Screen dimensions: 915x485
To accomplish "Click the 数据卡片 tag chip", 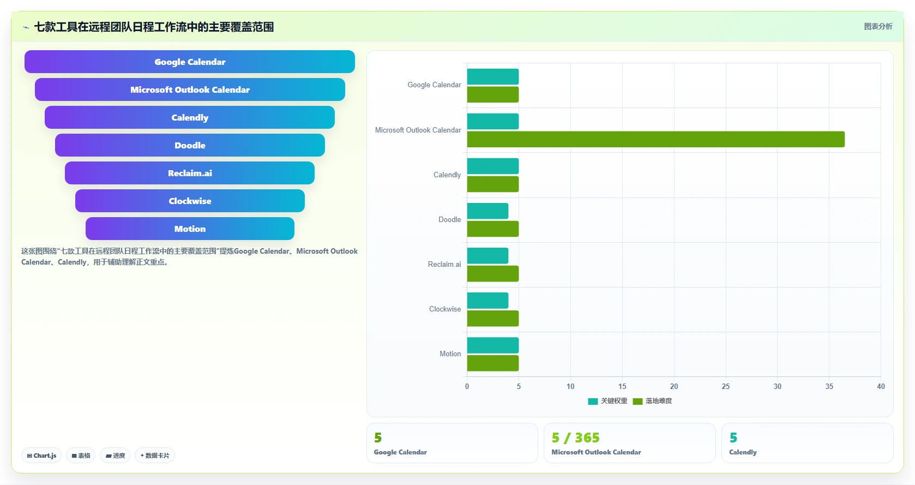I will 155,456.
